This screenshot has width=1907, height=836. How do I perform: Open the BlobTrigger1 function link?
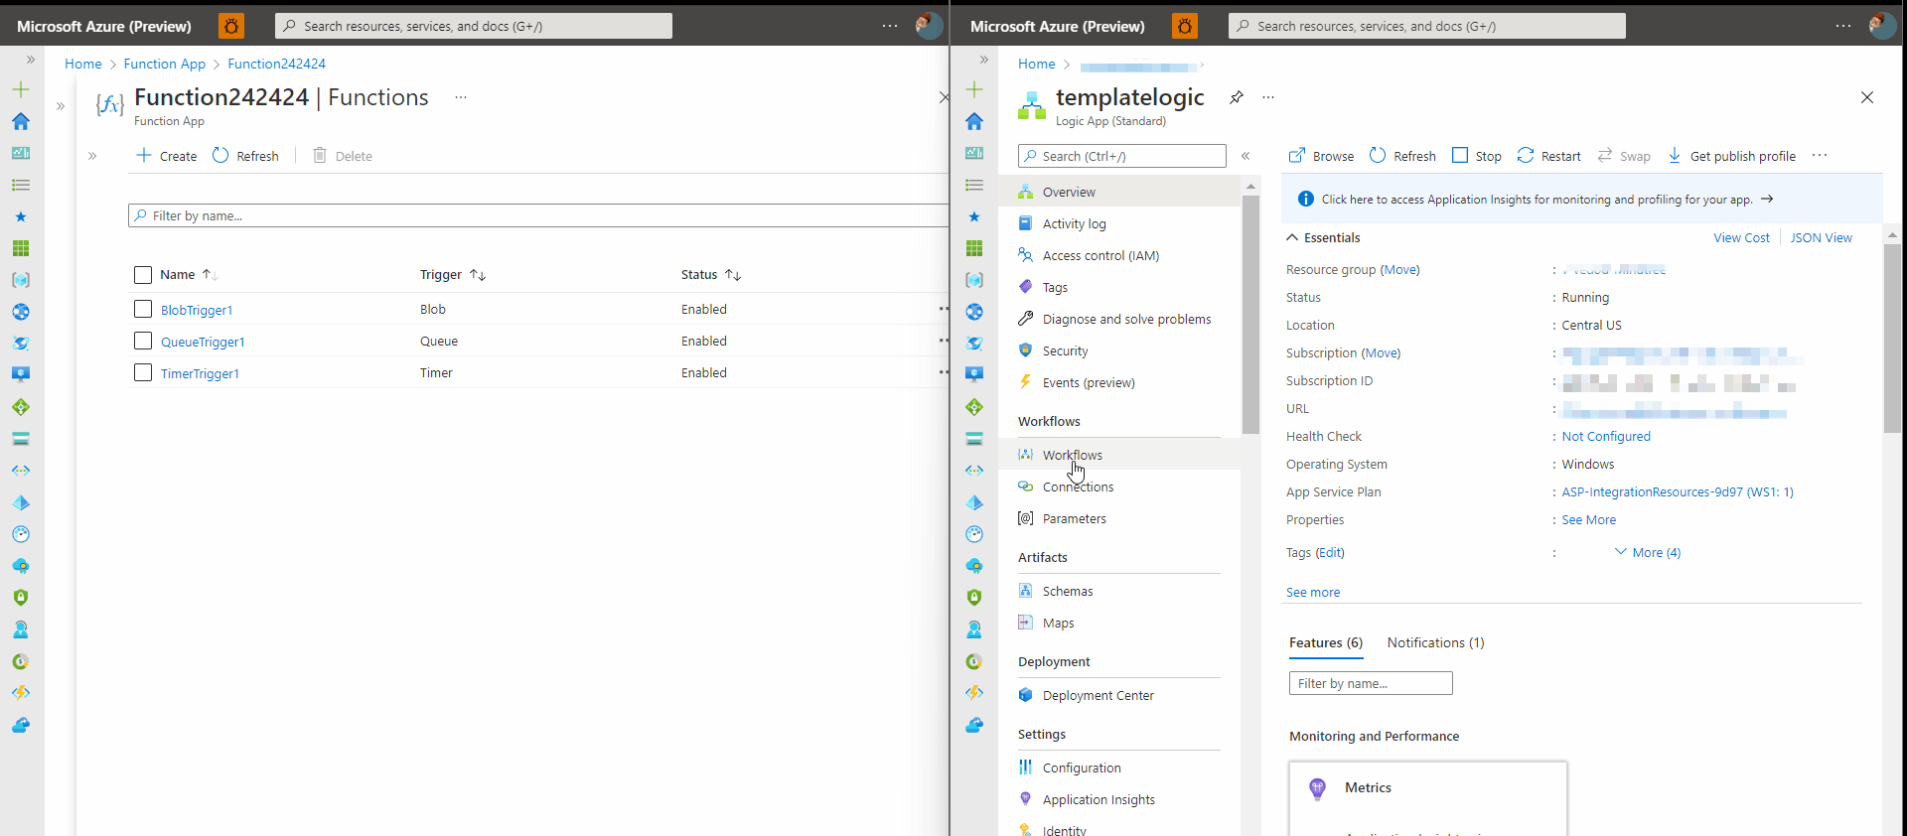[x=197, y=311]
